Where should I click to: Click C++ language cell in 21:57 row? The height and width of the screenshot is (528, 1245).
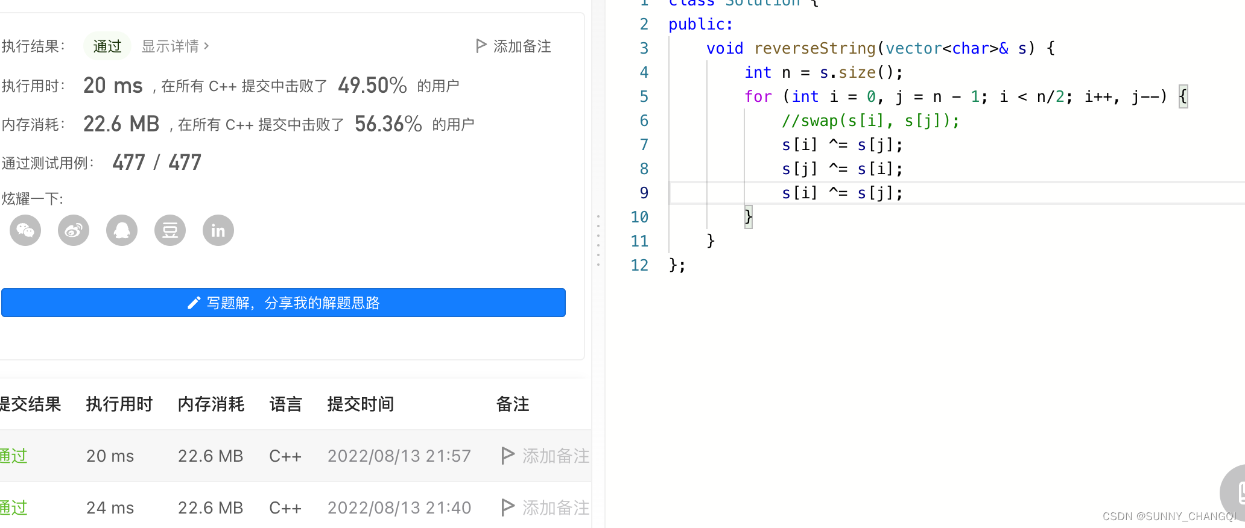(x=285, y=456)
